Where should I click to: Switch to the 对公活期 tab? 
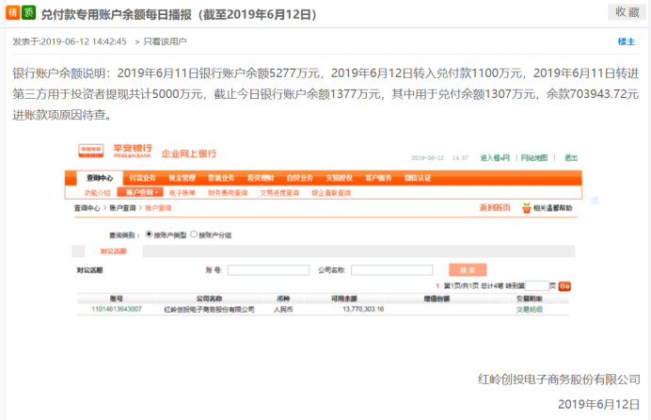[x=113, y=251]
